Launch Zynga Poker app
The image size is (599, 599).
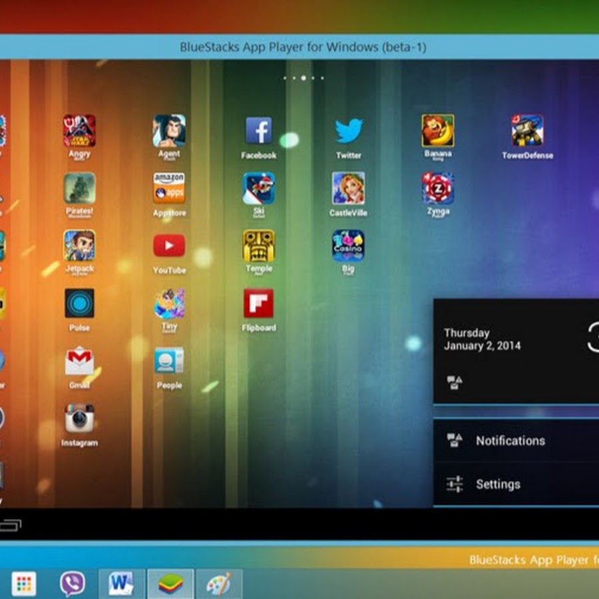tap(438, 188)
